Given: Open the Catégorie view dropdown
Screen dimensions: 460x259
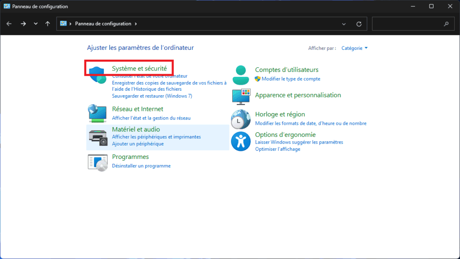Looking at the screenshot, I should 354,48.
